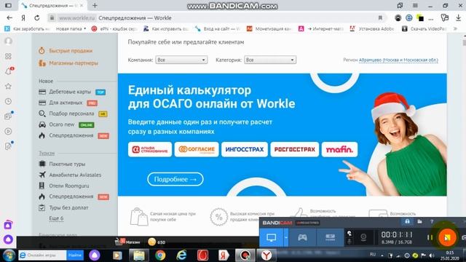The image size is (466, 262).
Task: Select the Согласие insurer logo
Action: [197, 149]
